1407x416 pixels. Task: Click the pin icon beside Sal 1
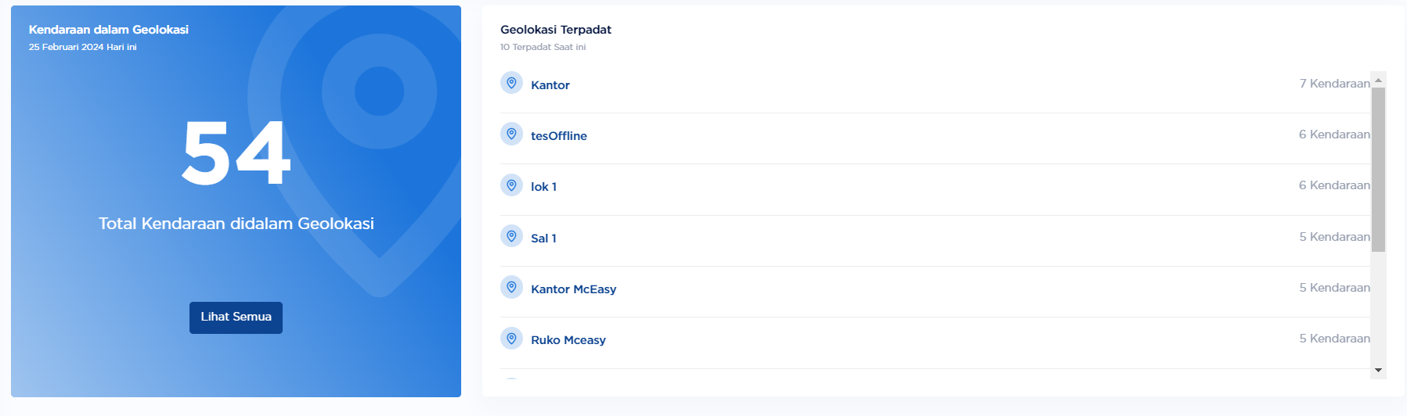tap(511, 236)
